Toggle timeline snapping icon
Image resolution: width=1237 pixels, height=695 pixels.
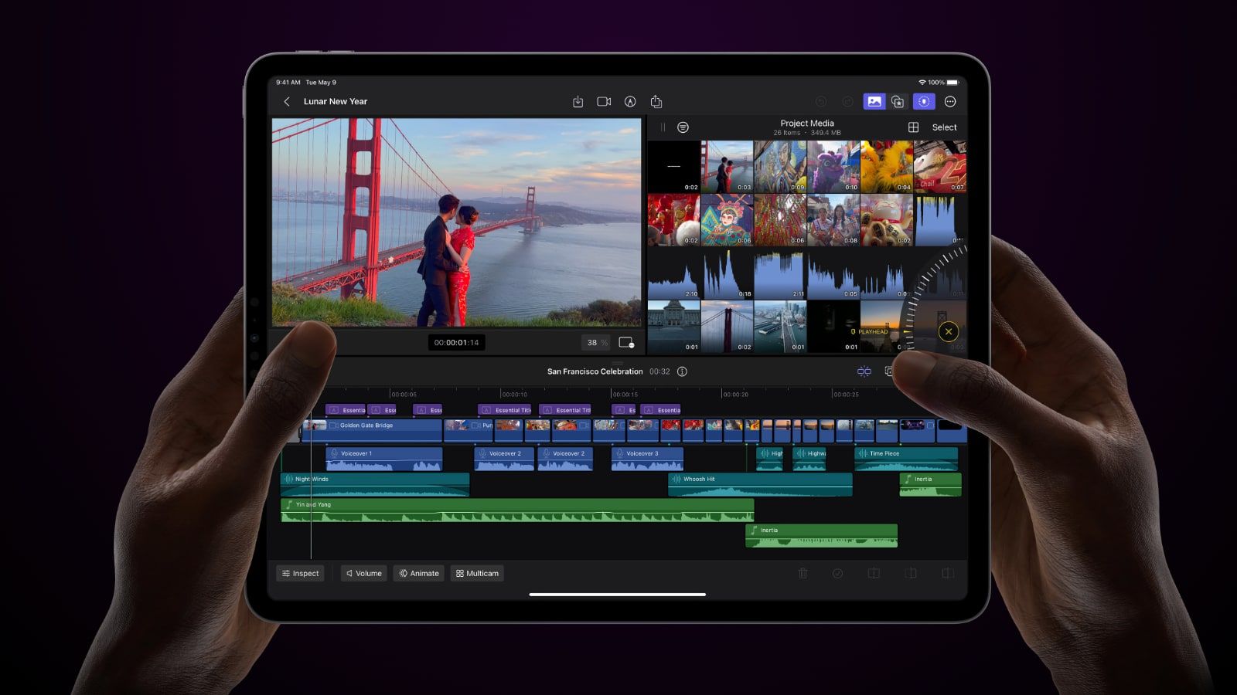tap(864, 371)
